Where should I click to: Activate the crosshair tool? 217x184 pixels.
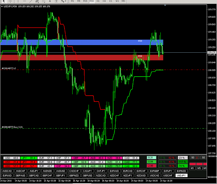(10, 1)
